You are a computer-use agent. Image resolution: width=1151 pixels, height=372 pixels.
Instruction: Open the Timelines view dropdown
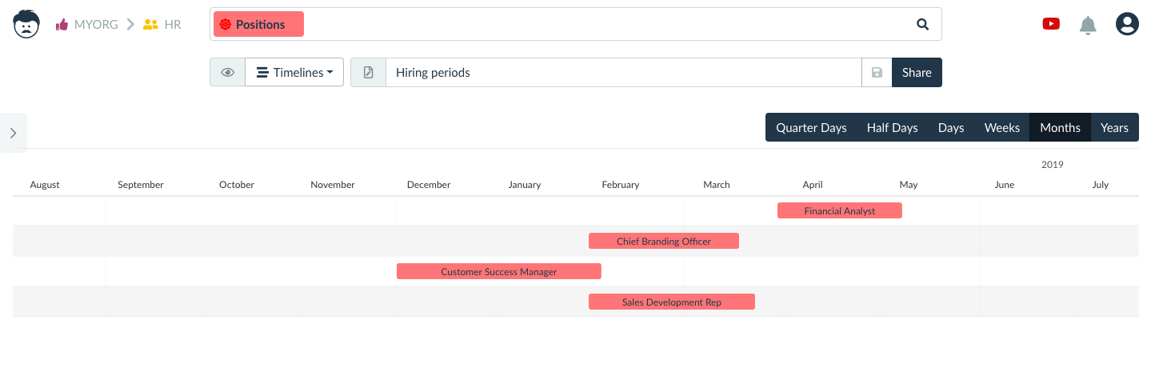point(294,72)
